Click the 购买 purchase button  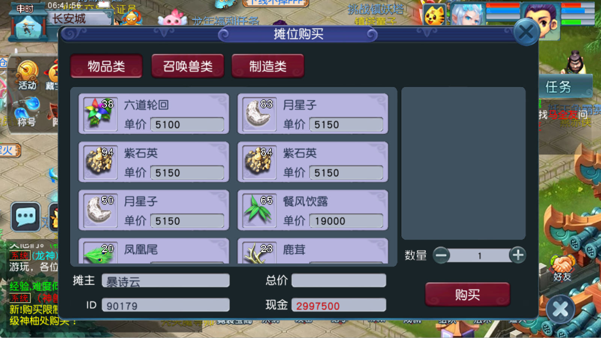(x=468, y=295)
